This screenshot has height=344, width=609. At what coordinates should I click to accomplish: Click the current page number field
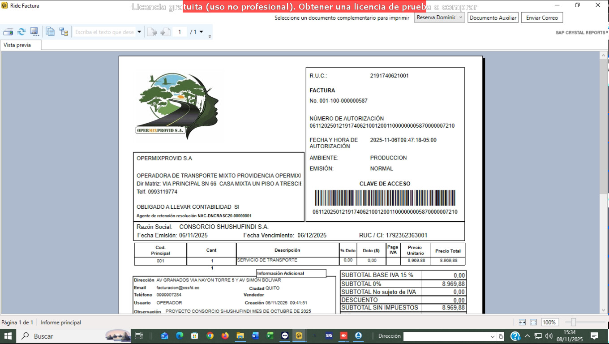(x=180, y=32)
